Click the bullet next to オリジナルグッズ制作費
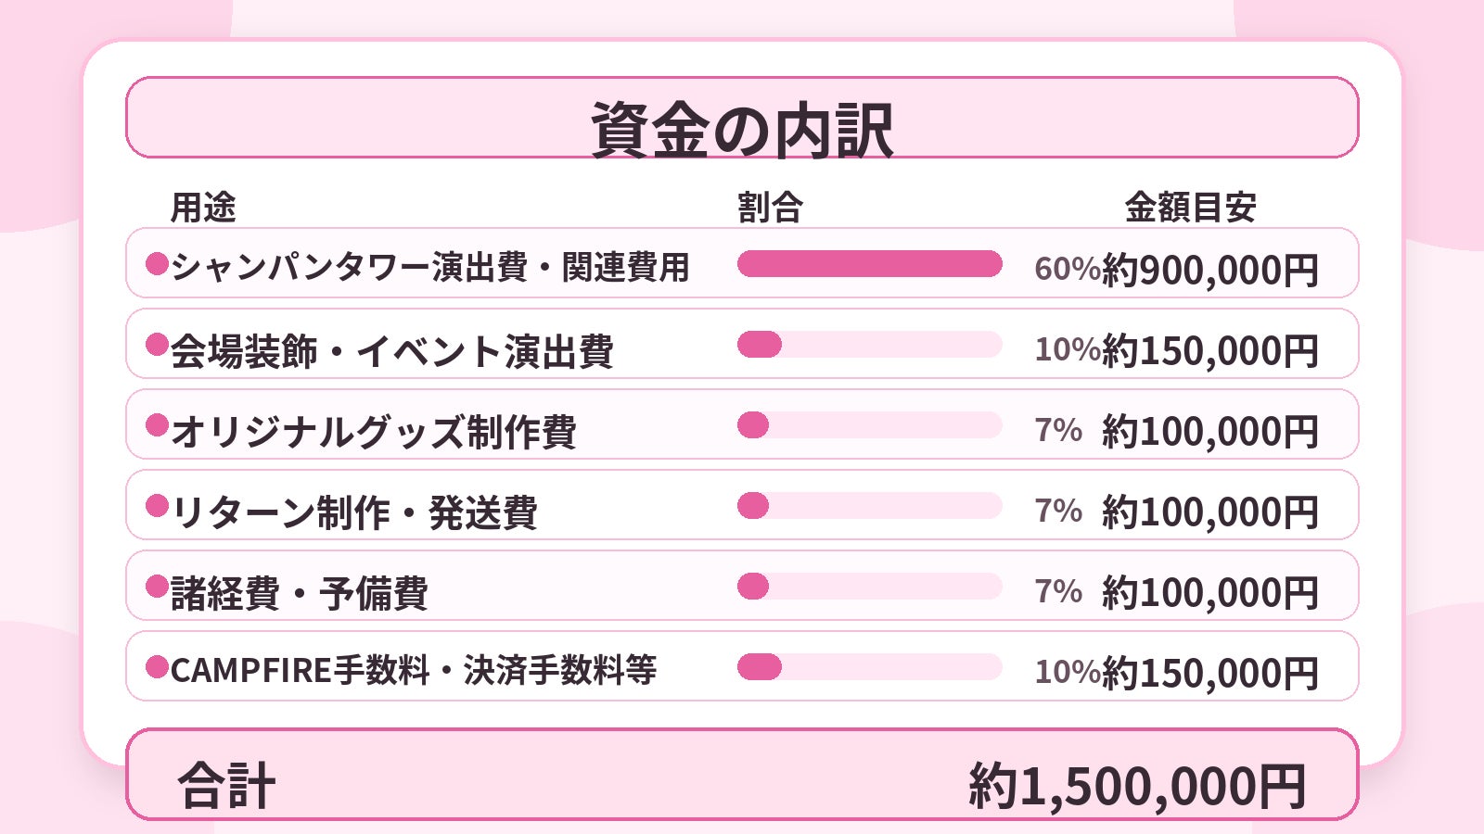 coord(157,425)
